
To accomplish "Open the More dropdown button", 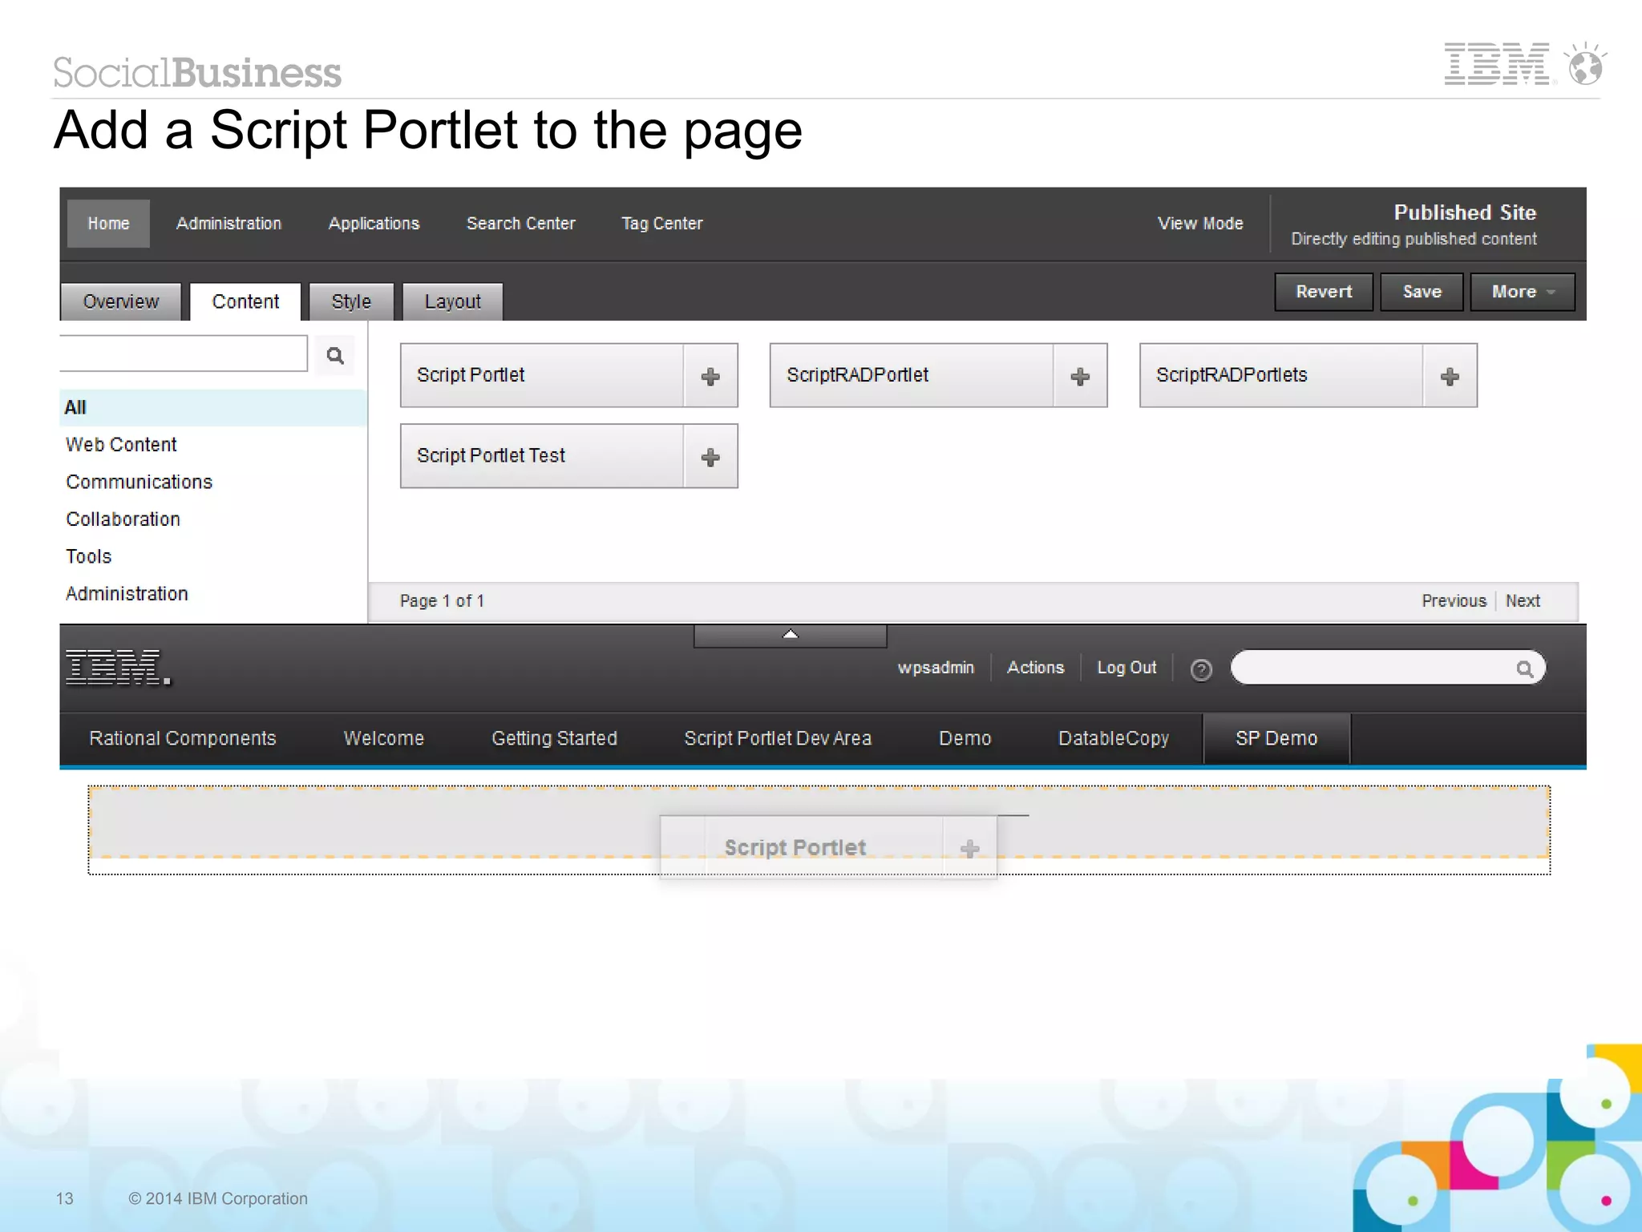I will [x=1522, y=292].
